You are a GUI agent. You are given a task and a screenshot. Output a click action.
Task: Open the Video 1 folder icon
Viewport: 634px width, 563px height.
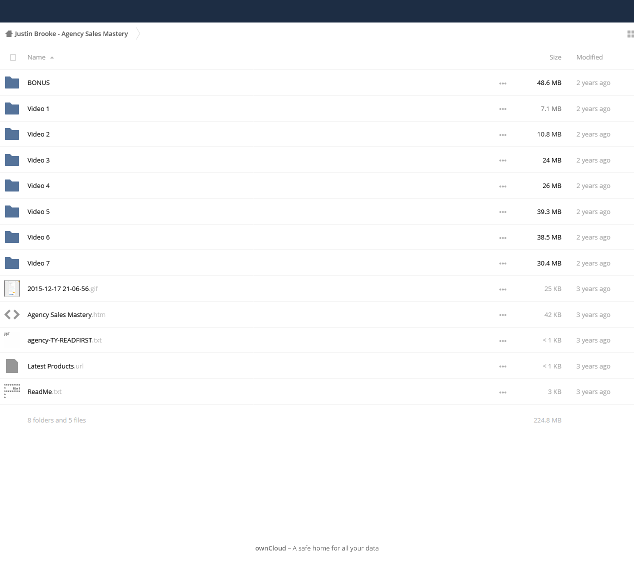pyautogui.click(x=12, y=108)
